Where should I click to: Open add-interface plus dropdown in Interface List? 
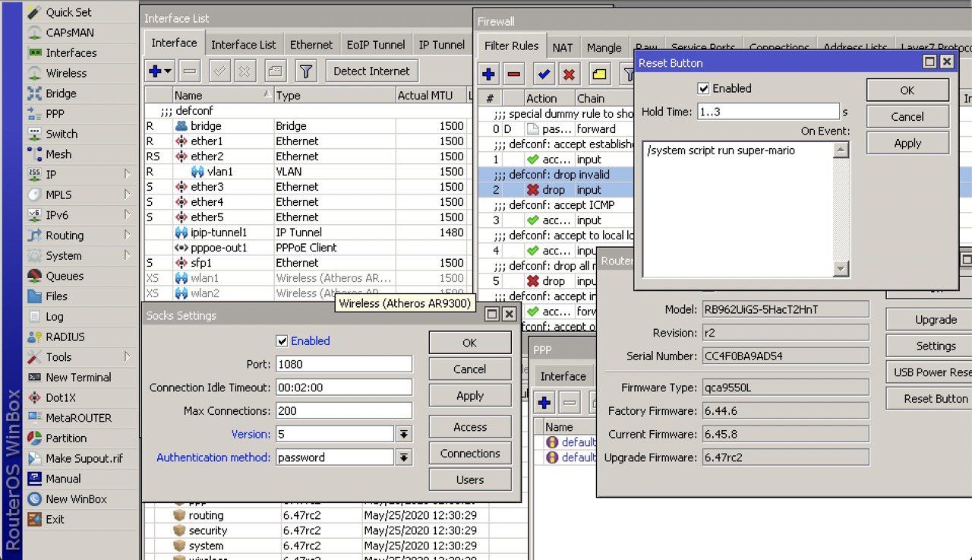click(x=159, y=71)
